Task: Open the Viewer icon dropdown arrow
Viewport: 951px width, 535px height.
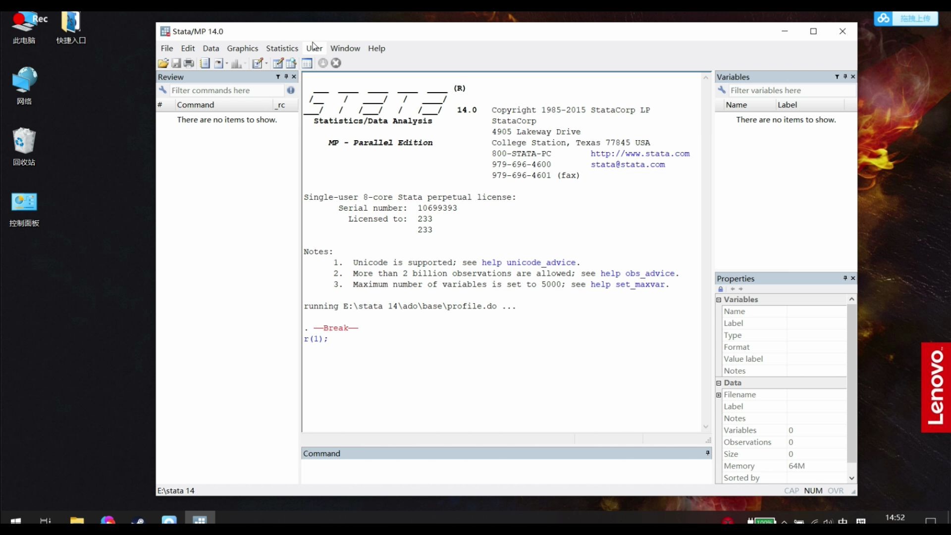Action: (227, 63)
